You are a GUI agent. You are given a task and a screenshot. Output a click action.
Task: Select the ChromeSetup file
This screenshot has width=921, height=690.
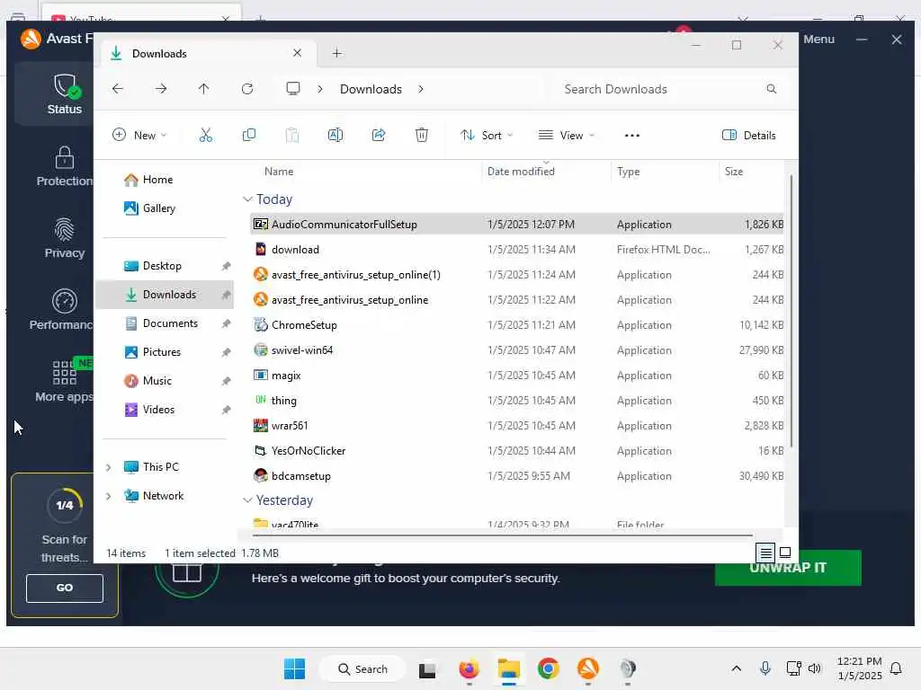click(517, 325)
